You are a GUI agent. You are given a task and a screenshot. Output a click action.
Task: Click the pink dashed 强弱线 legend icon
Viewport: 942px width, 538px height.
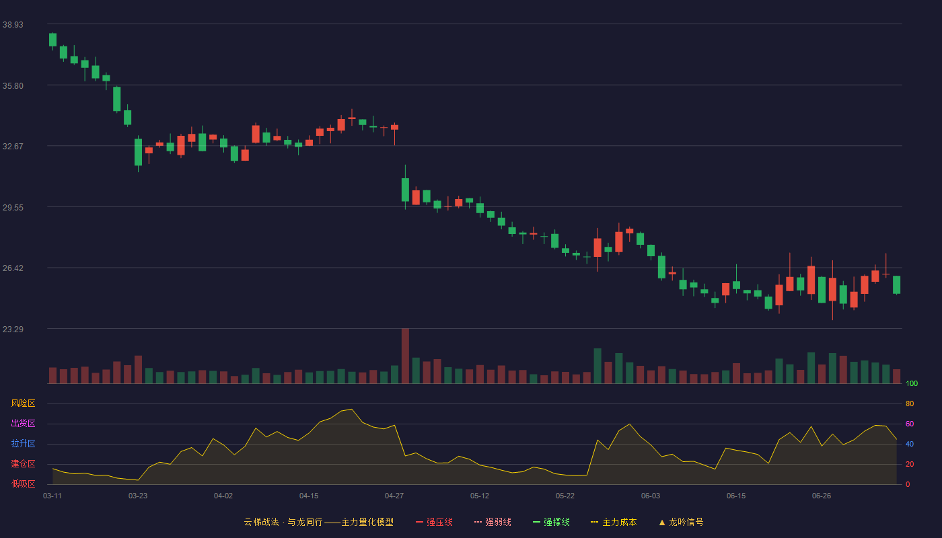tap(478, 522)
